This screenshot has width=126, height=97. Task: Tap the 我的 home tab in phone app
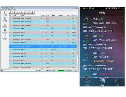point(117,82)
